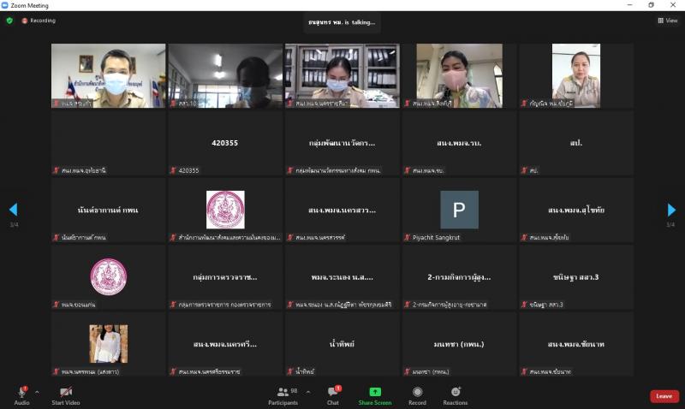685x409 pixels.
Task: Select video of woman before binder shelves
Action: point(342,75)
